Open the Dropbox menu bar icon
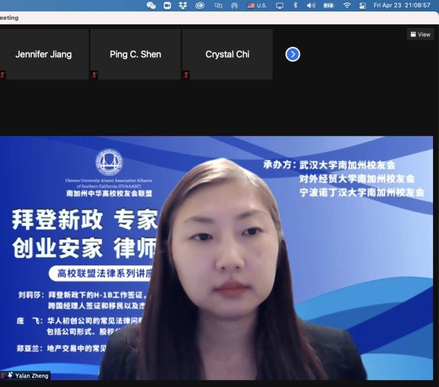 coord(183,5)
